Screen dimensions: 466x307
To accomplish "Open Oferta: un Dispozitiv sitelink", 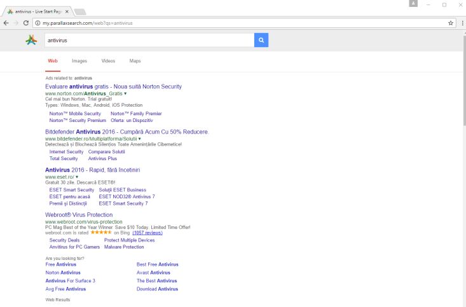I will [132, 120].
